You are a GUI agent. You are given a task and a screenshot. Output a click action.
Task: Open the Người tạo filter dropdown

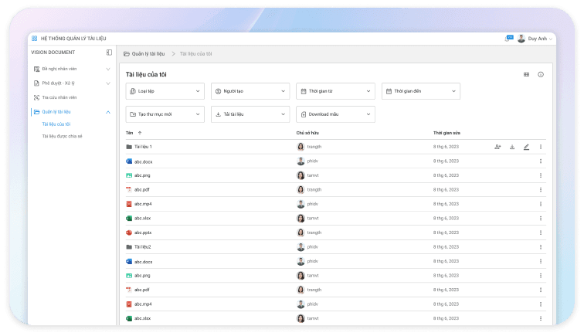coord(250,91)
